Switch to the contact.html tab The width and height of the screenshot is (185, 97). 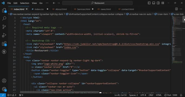pyautogui.click(x=128, y=9)
